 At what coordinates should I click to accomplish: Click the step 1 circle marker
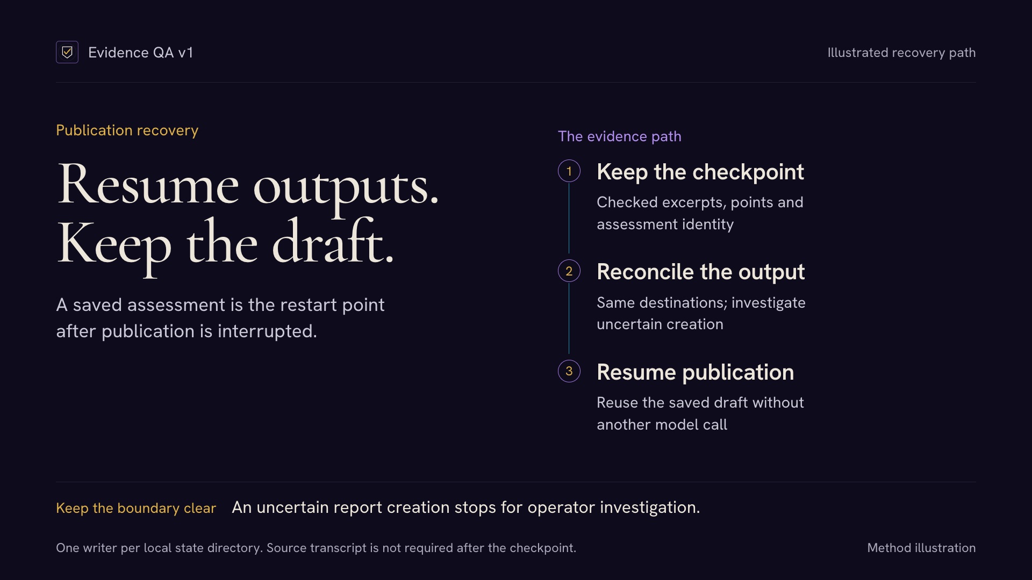[569, 171]
